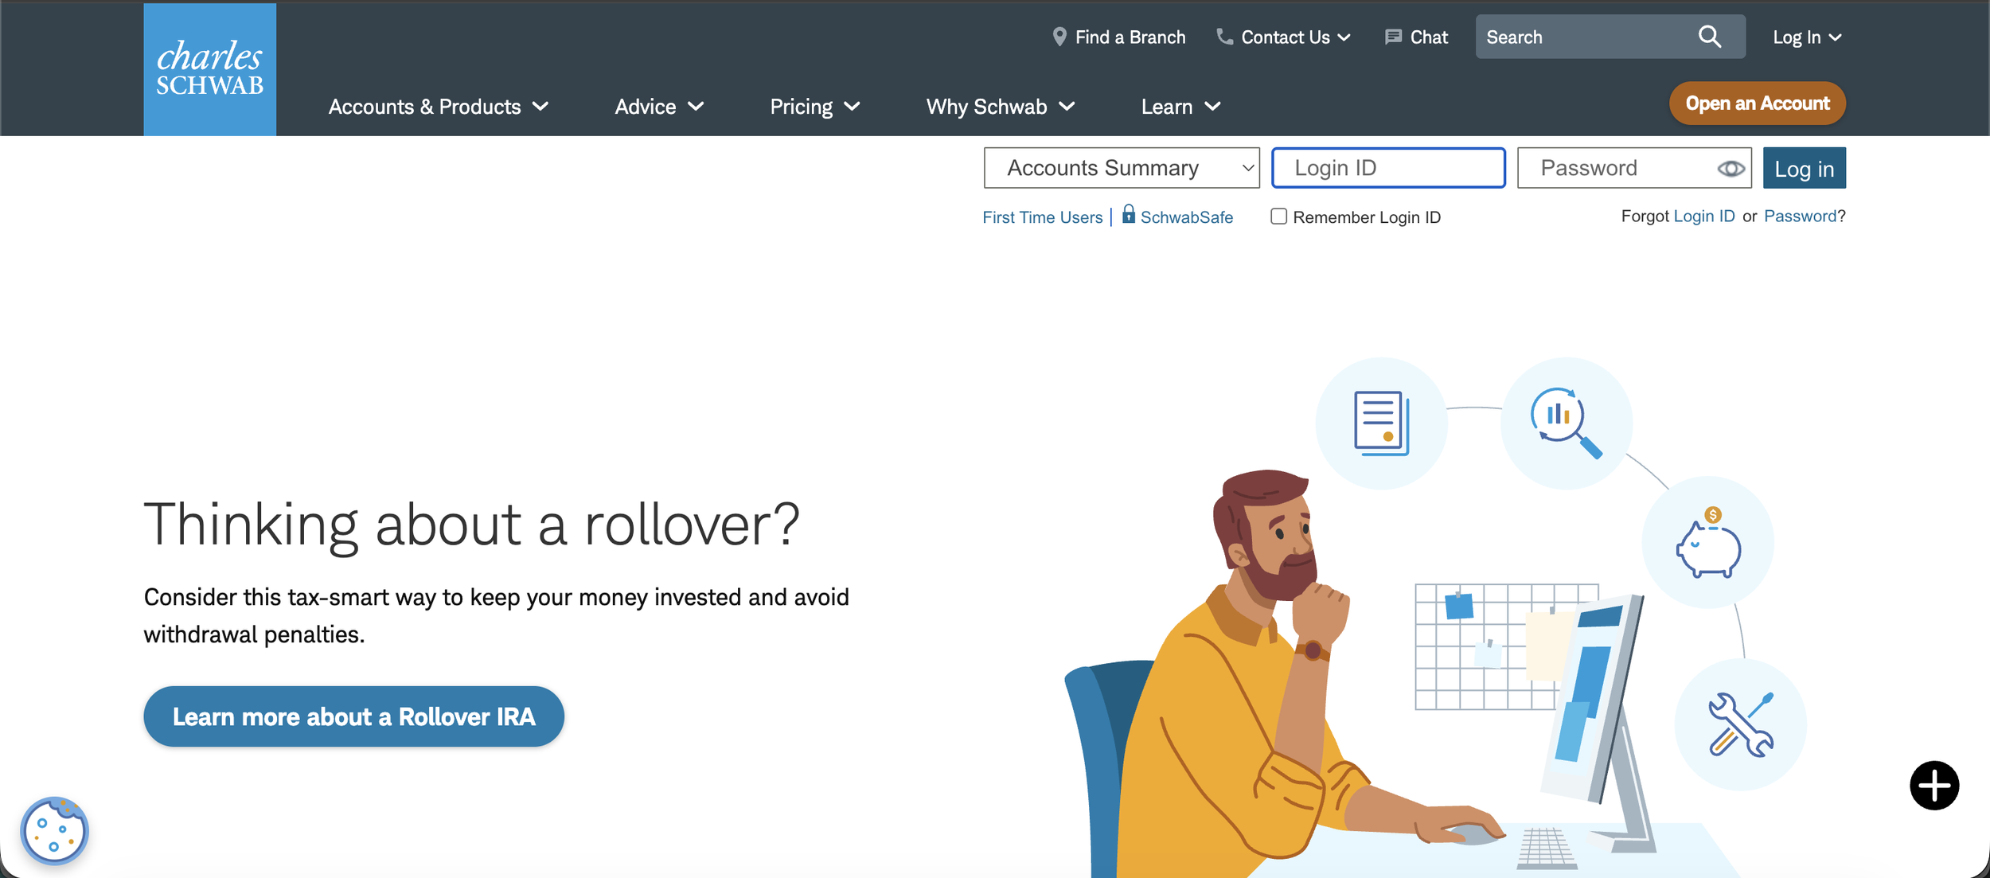
Task: Click the search magnifying glass icon
Action: click(x=1709, y=37)
